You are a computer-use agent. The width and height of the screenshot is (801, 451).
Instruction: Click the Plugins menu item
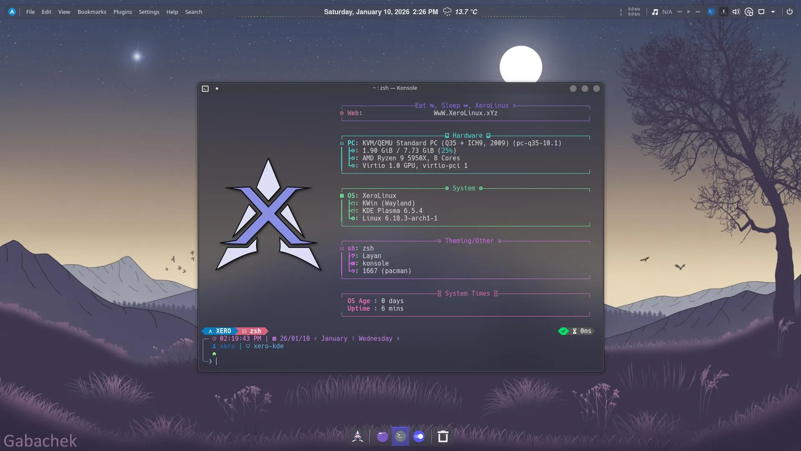(x=123, y=12)
